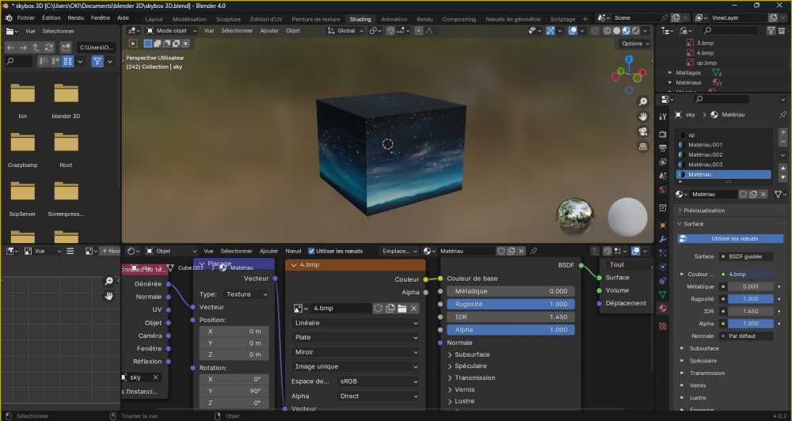Click the Blender logo menu icon
792x421 pixels.
coord(9,17)
